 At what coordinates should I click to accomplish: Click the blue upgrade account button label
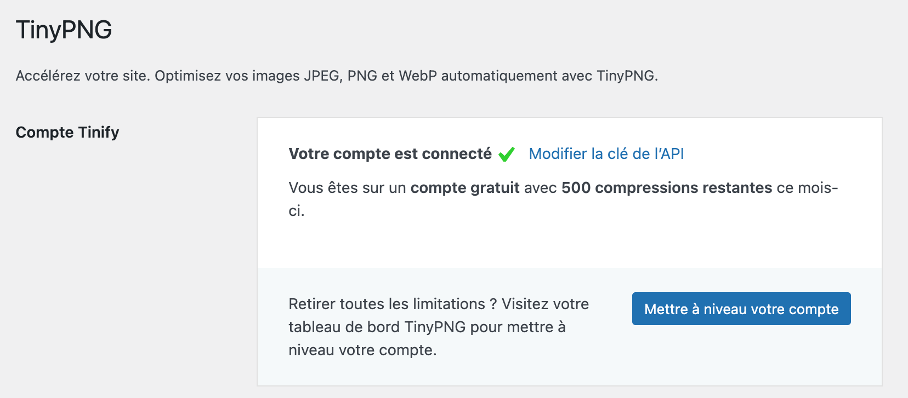click(741, 309)
